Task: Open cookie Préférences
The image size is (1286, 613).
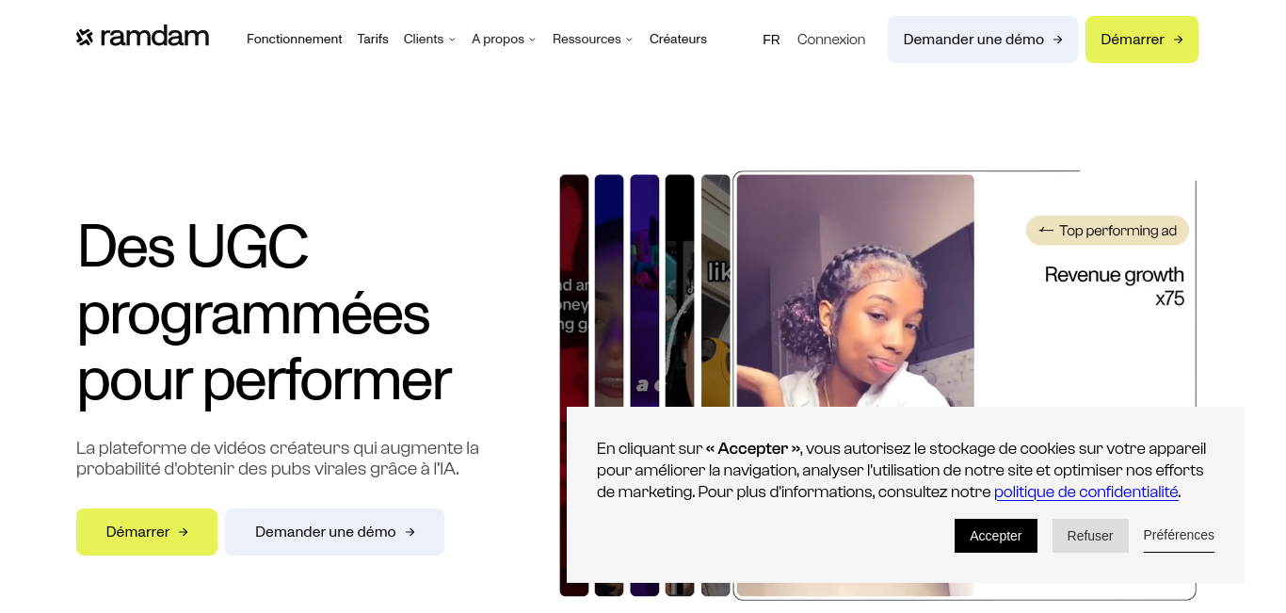Action: click(x=1179, y=535)
